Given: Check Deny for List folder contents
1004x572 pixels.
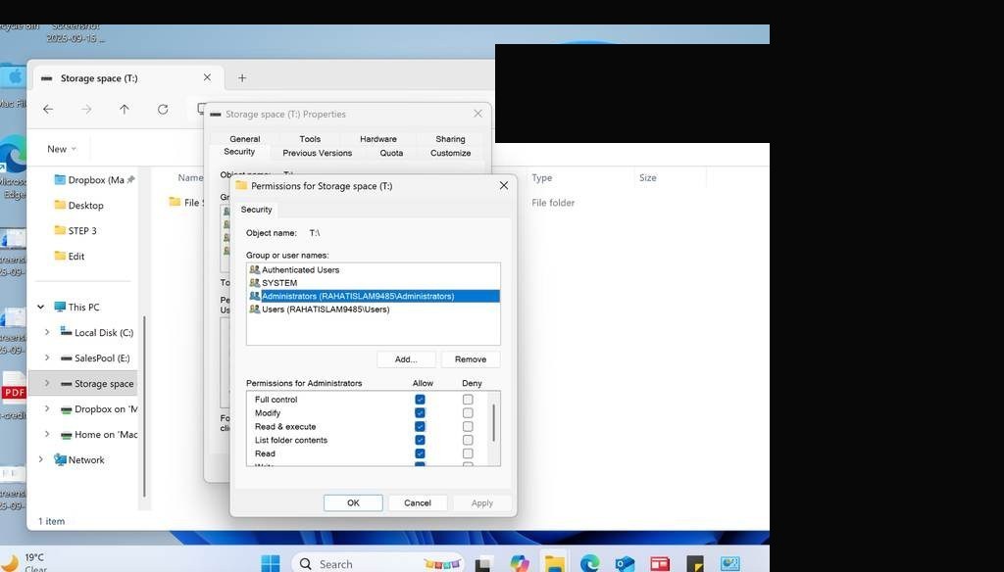Looking at the screenshot, I should (468, 440).
